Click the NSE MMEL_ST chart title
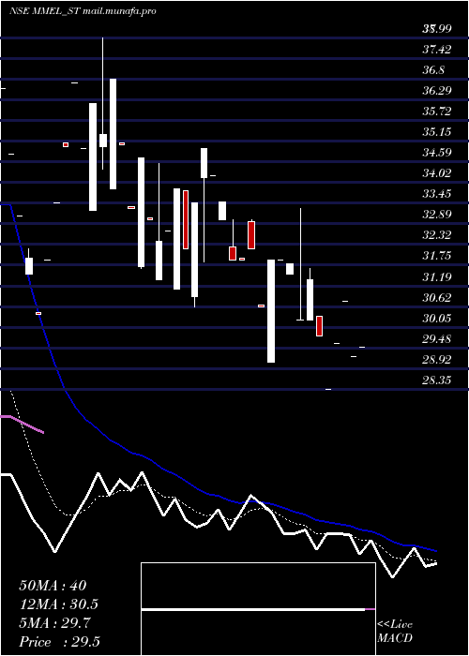Viewport: 469px width, 656px height. tap(83, 11)
